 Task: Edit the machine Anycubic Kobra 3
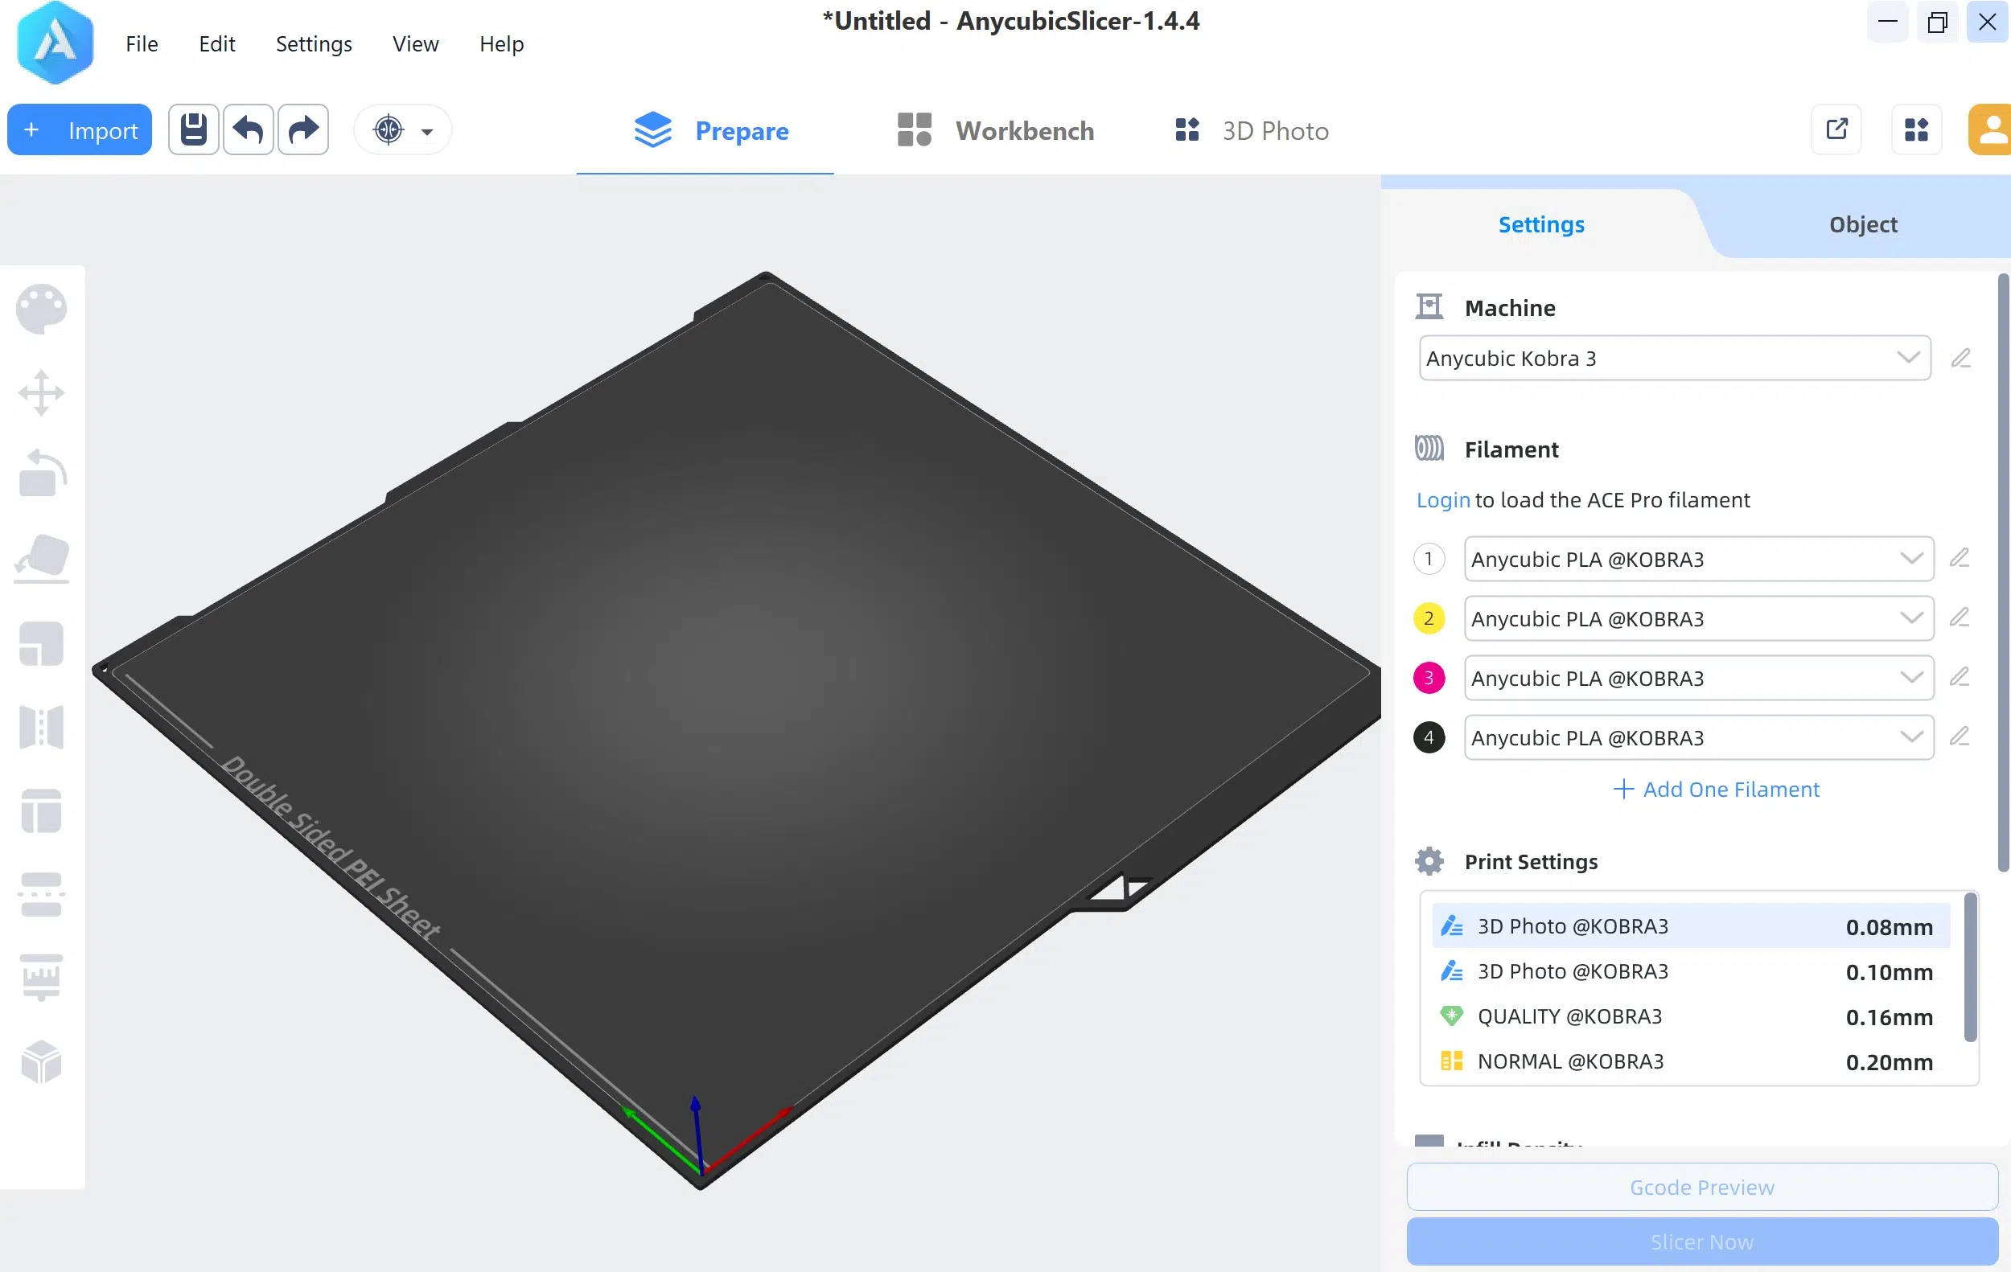[1961, 358]
